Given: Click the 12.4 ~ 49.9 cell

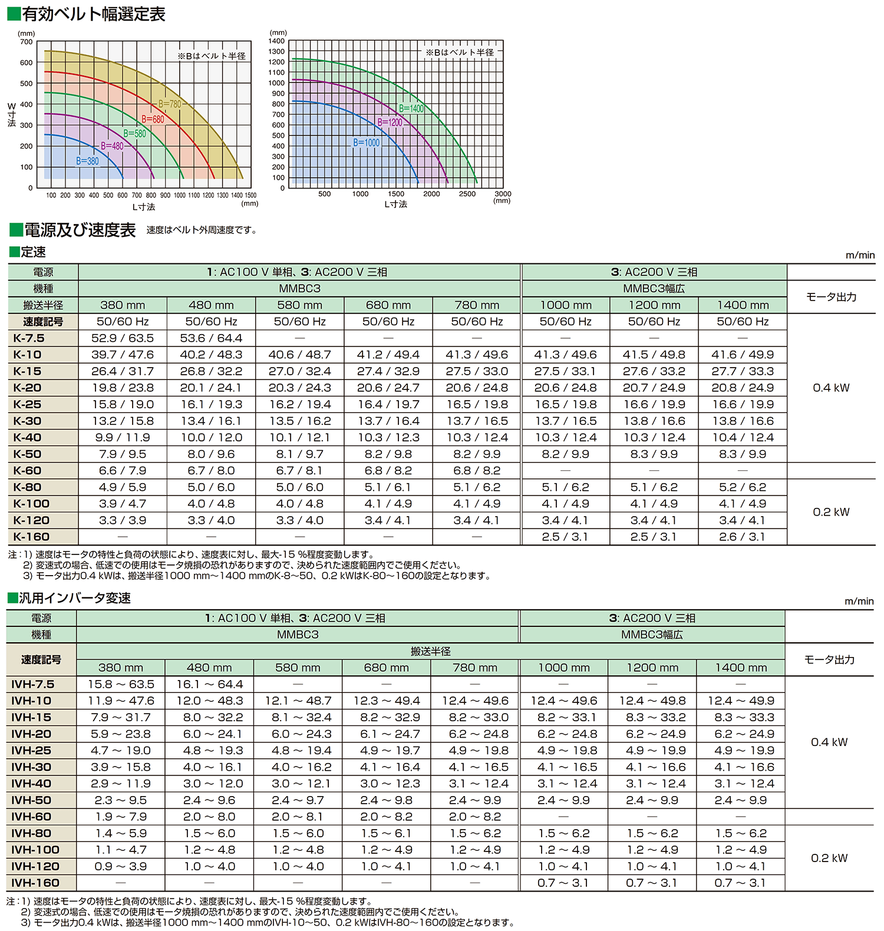Looking at the screenshot, I should 741,701.
